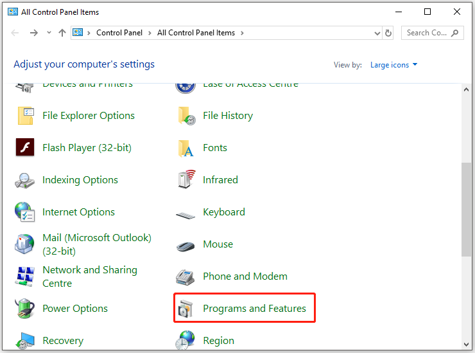Viewport: 475px width, 353px height.
Task: Click the File History icon
Action: coord(186,116)
